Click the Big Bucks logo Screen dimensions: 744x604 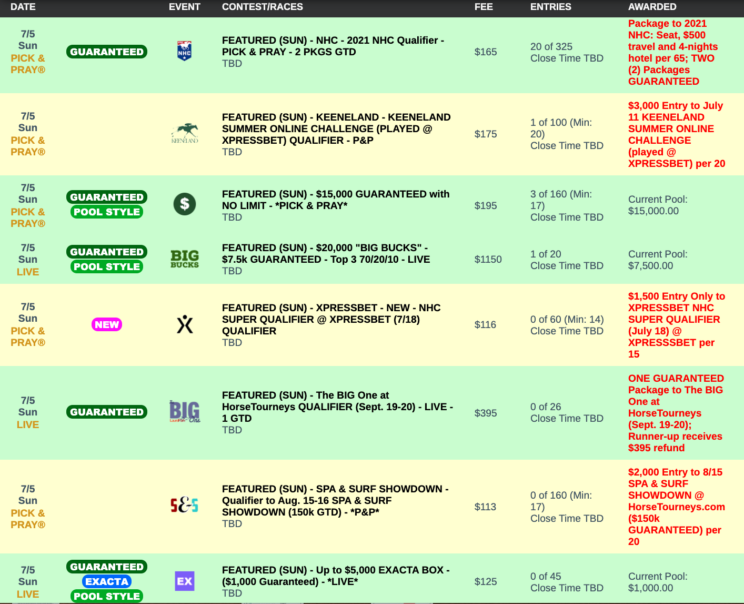(x=185, y=259)
